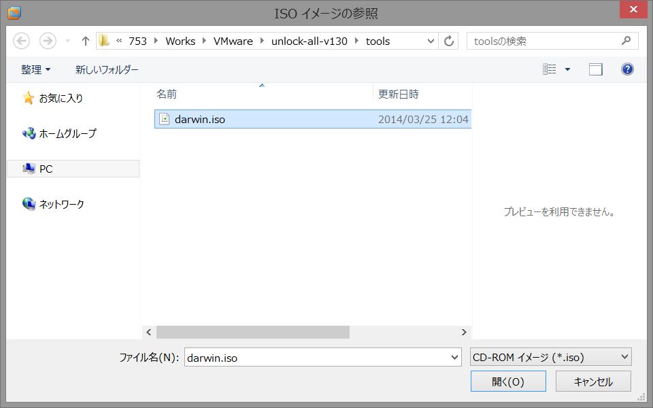The width and height of the screenshot is (653, 408).
Task: Expand subfolders arrow after VMware
Action: pos(262,41)
